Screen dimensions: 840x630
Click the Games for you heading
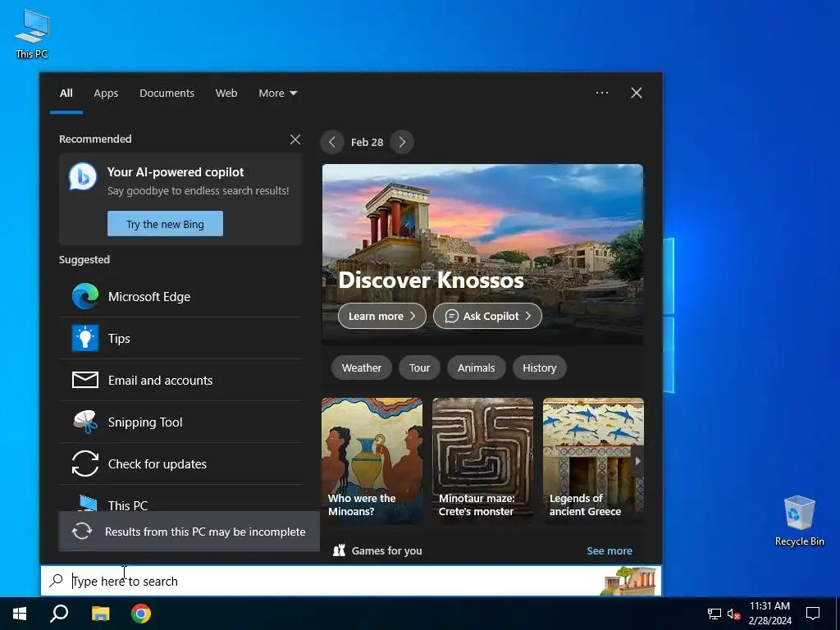coord(387,550)
